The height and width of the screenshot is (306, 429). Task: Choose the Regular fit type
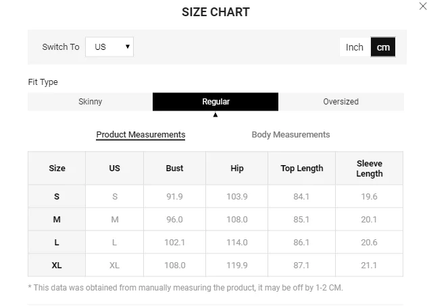coord(216,102)
